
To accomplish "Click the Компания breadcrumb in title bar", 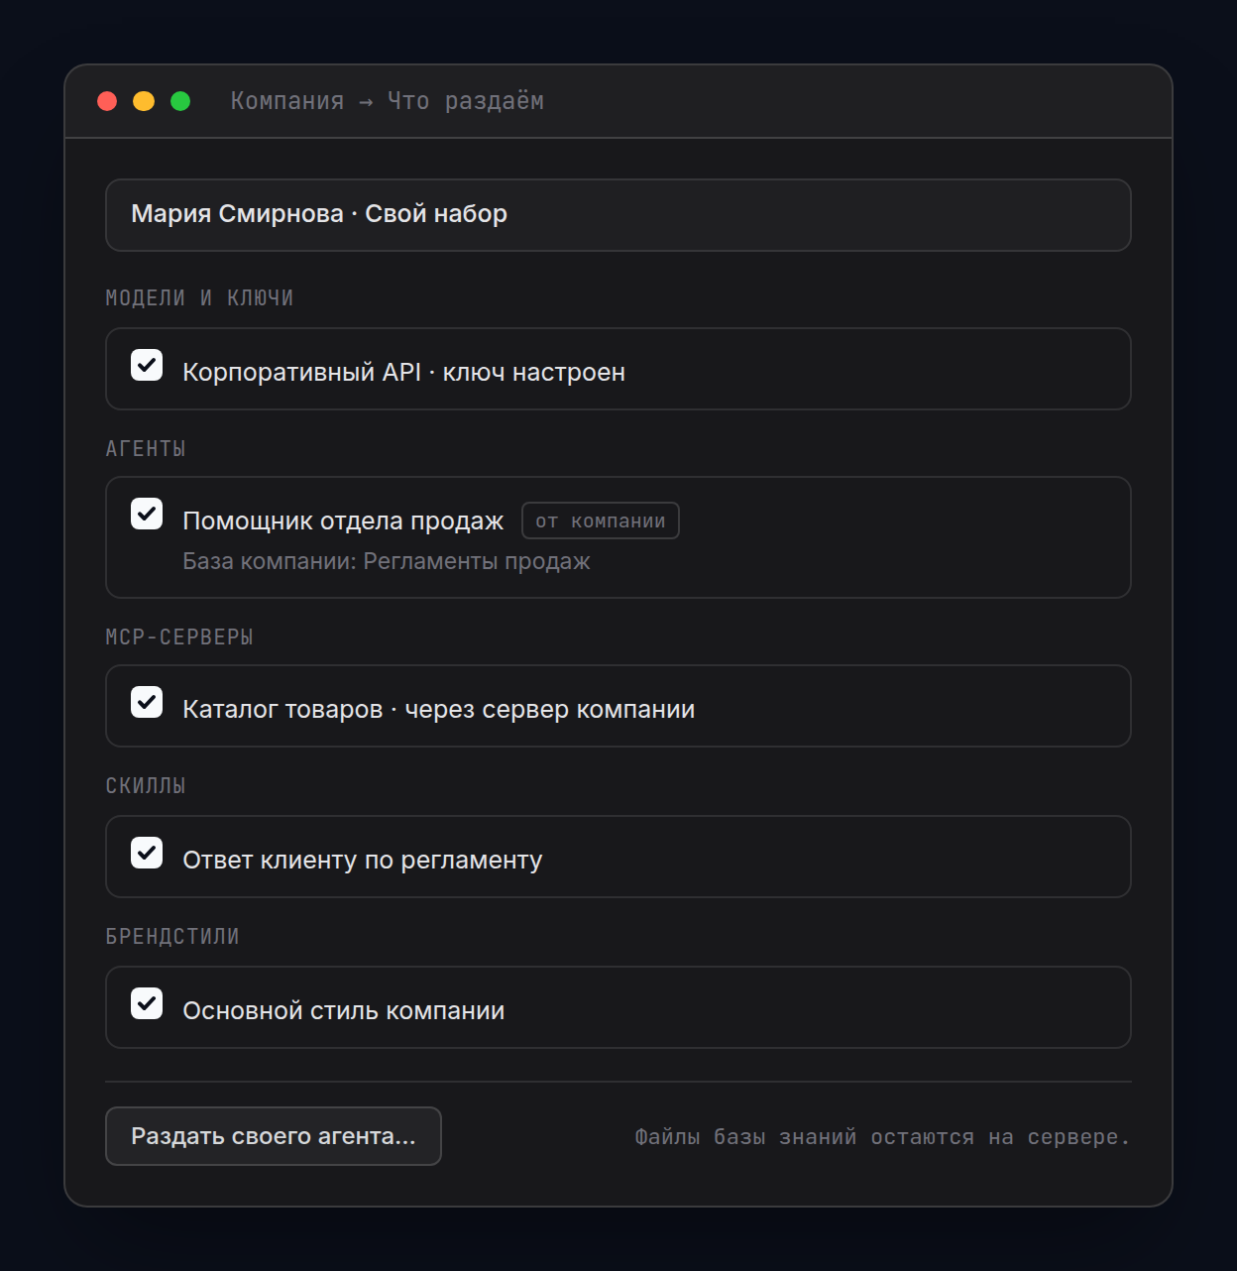I will point(287,101).
